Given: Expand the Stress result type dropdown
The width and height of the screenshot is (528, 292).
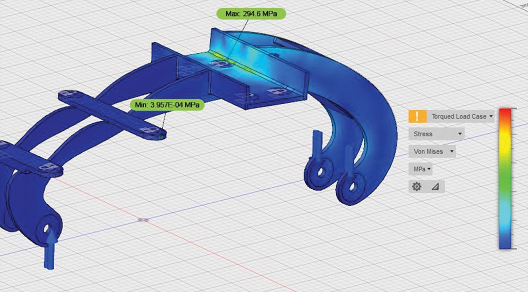Looking at the screenshot, I should coord(437,134).
